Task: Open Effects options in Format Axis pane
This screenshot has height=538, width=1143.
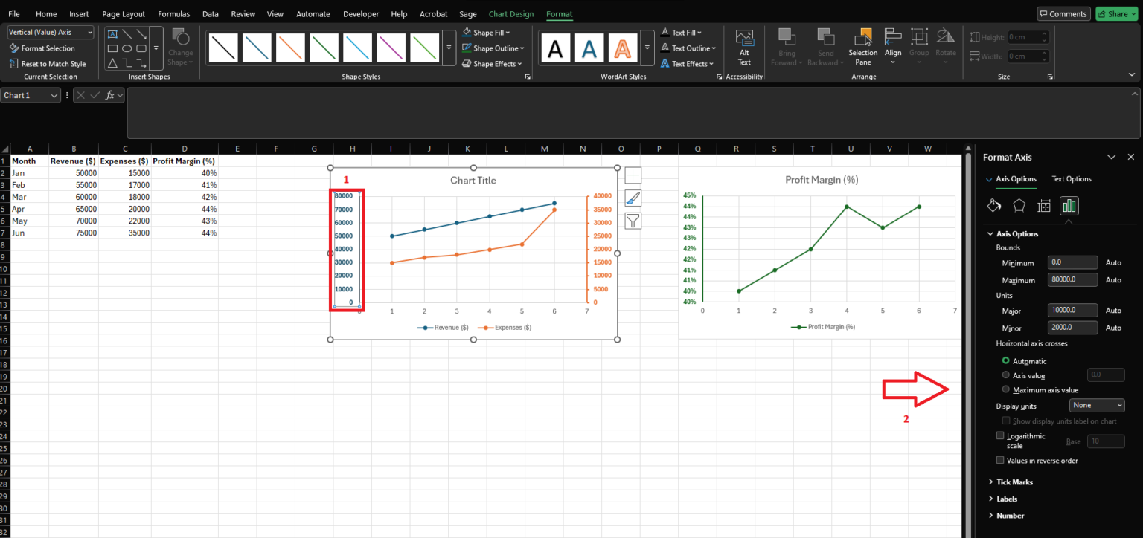Action: tap(1019, 206)
